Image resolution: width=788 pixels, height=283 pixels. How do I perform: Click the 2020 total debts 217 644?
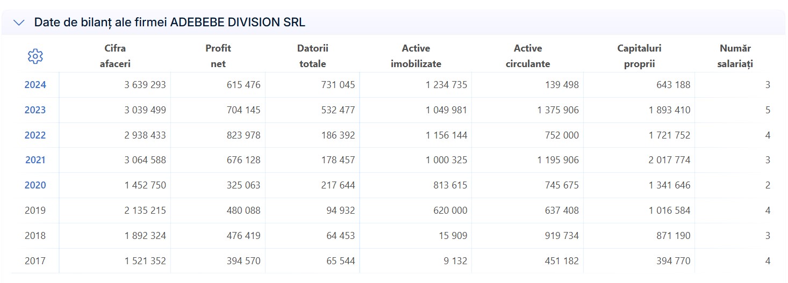[338, 185]
